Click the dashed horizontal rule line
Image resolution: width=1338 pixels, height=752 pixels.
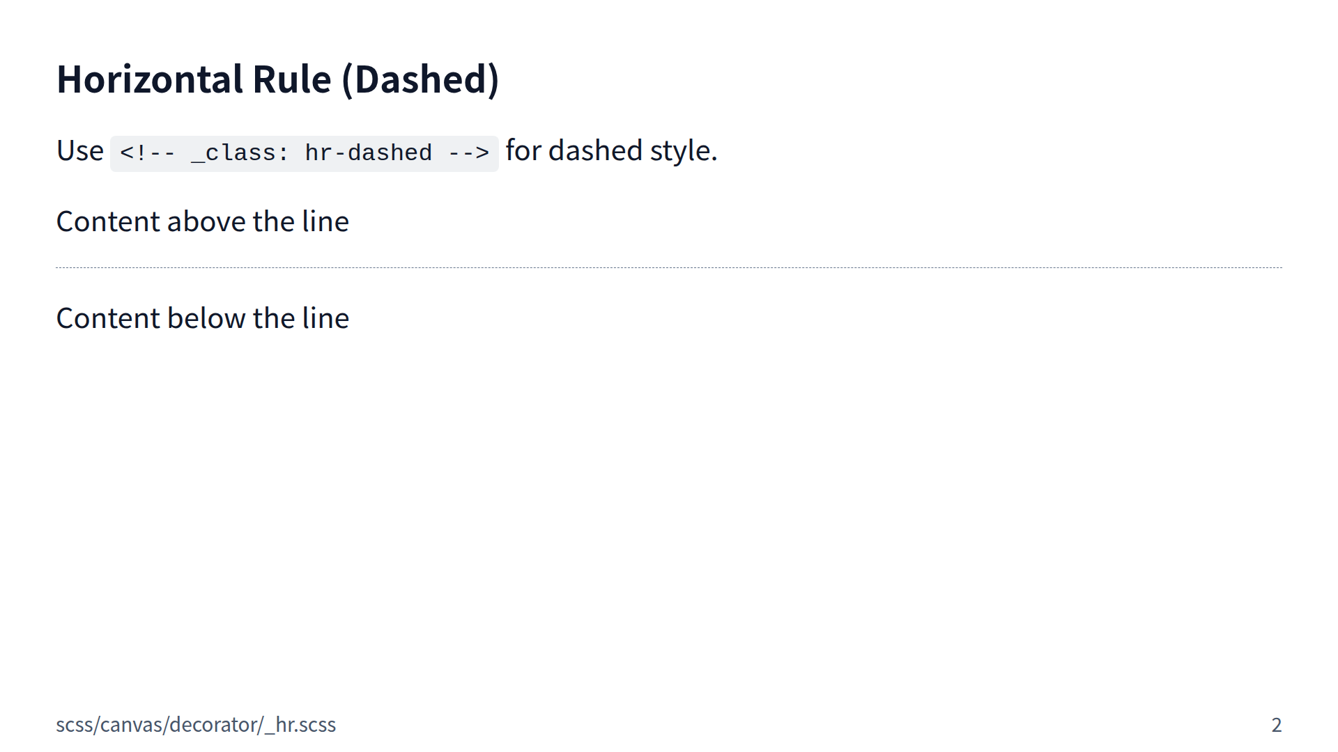coord(669,267)
